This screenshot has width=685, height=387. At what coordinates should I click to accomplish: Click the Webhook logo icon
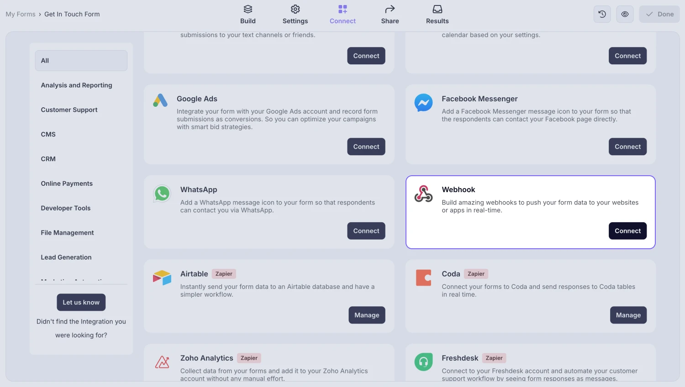point(423,193)
